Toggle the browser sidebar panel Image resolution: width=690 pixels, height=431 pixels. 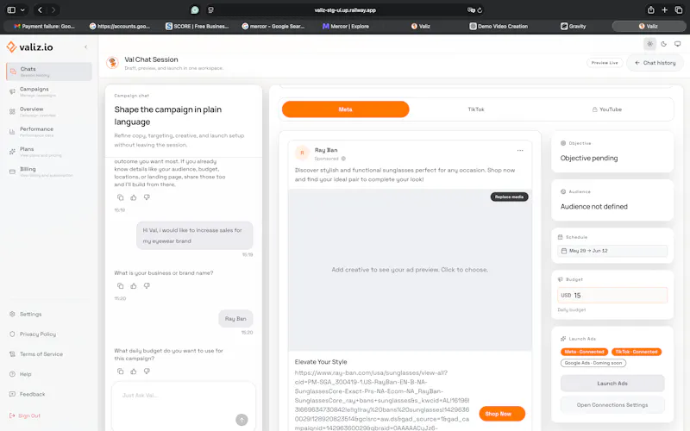coord(11,9)
